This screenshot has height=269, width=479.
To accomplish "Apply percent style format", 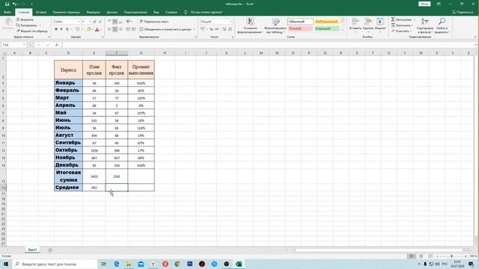I will [x=211, y=29].
